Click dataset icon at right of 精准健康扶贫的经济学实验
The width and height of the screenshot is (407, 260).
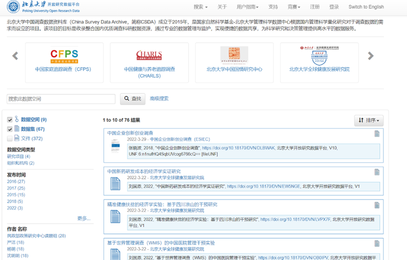(377, 205)
